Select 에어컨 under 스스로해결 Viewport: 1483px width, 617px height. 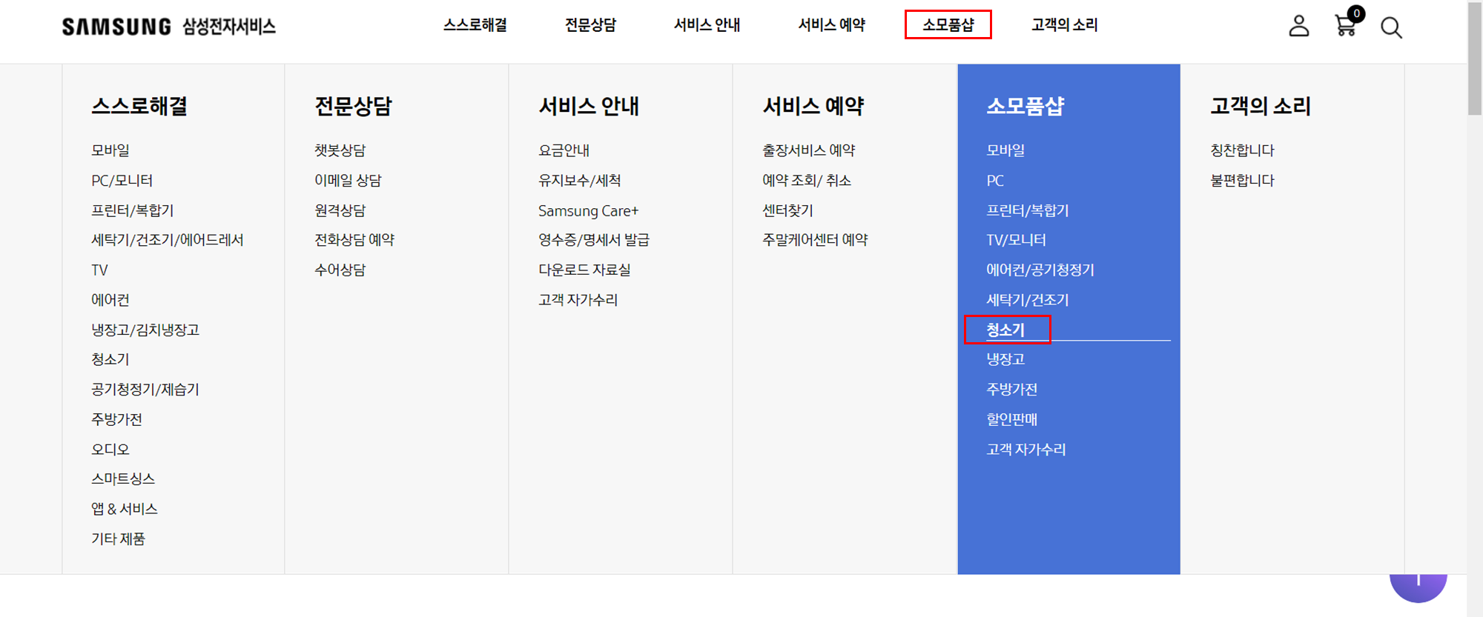110,300
